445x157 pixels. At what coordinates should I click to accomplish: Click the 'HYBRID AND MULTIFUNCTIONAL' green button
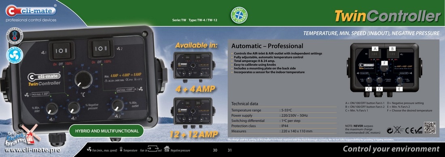[x=107, y=131]
